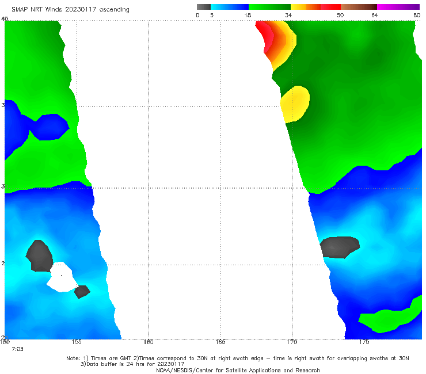Click the longitude axis label '170'

[292, 342]
